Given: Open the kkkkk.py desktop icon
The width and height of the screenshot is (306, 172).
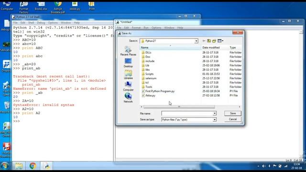Looking at the screenshot, I should coord(75,6).
